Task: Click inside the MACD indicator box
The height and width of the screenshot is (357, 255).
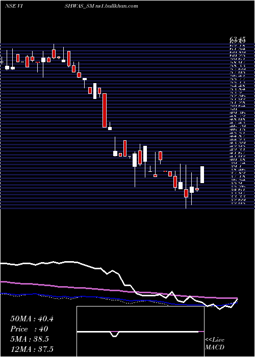Action: [140, 331]
